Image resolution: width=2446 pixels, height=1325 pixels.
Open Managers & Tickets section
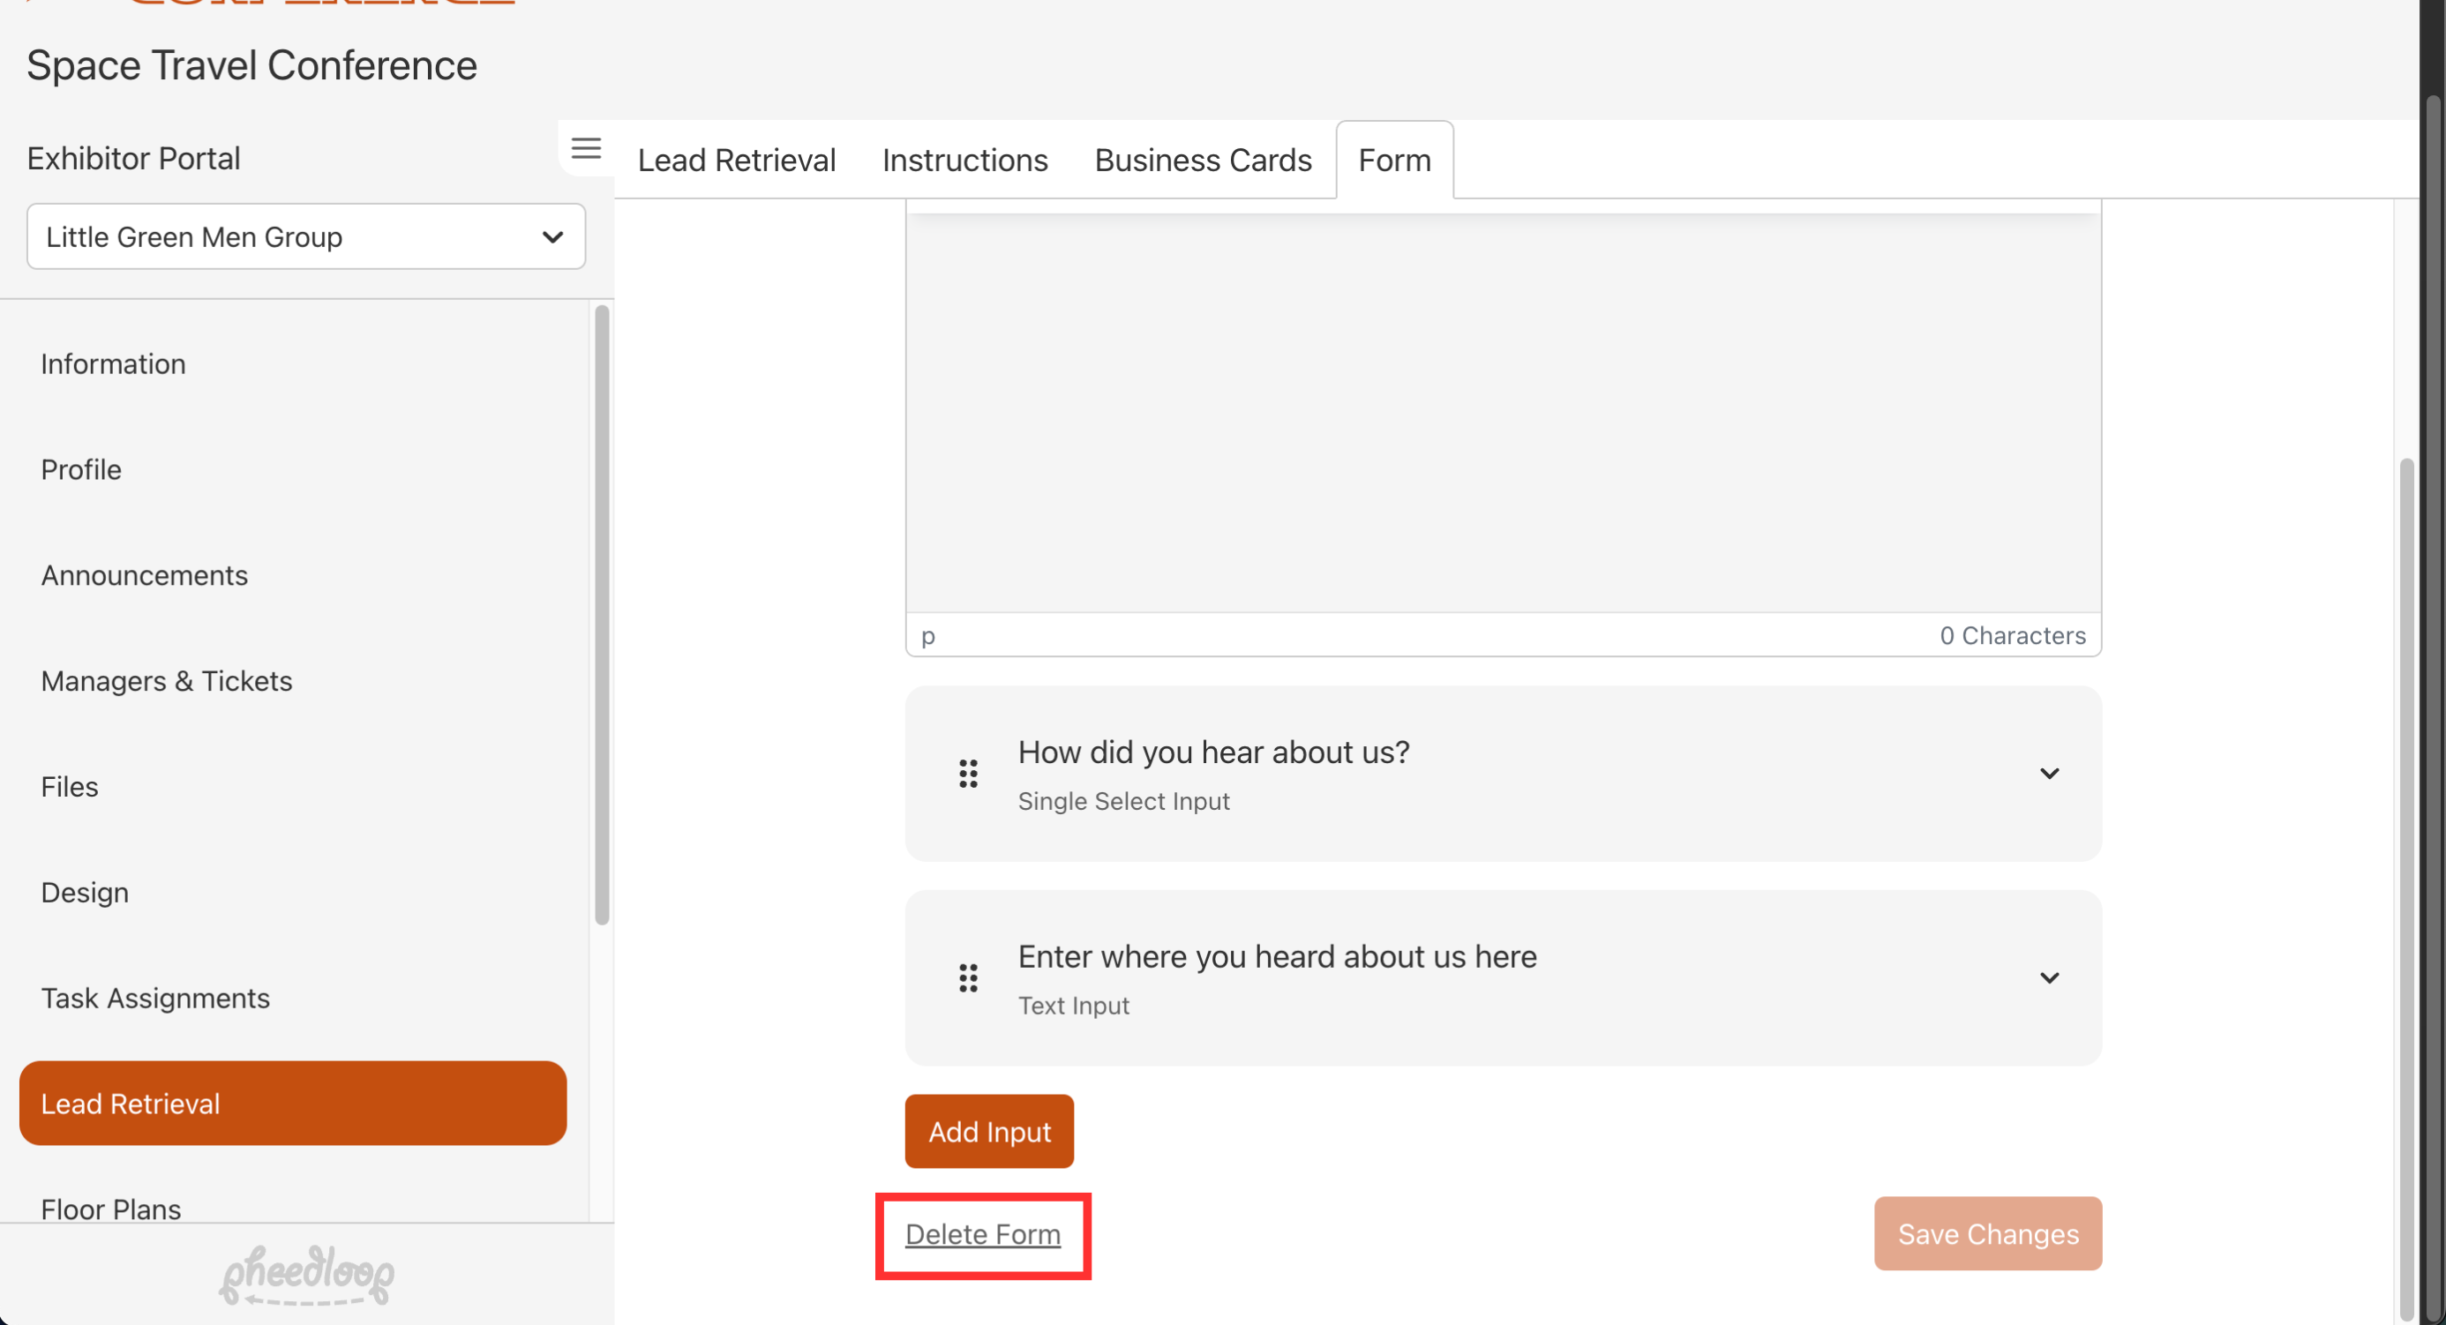point(166,680)
